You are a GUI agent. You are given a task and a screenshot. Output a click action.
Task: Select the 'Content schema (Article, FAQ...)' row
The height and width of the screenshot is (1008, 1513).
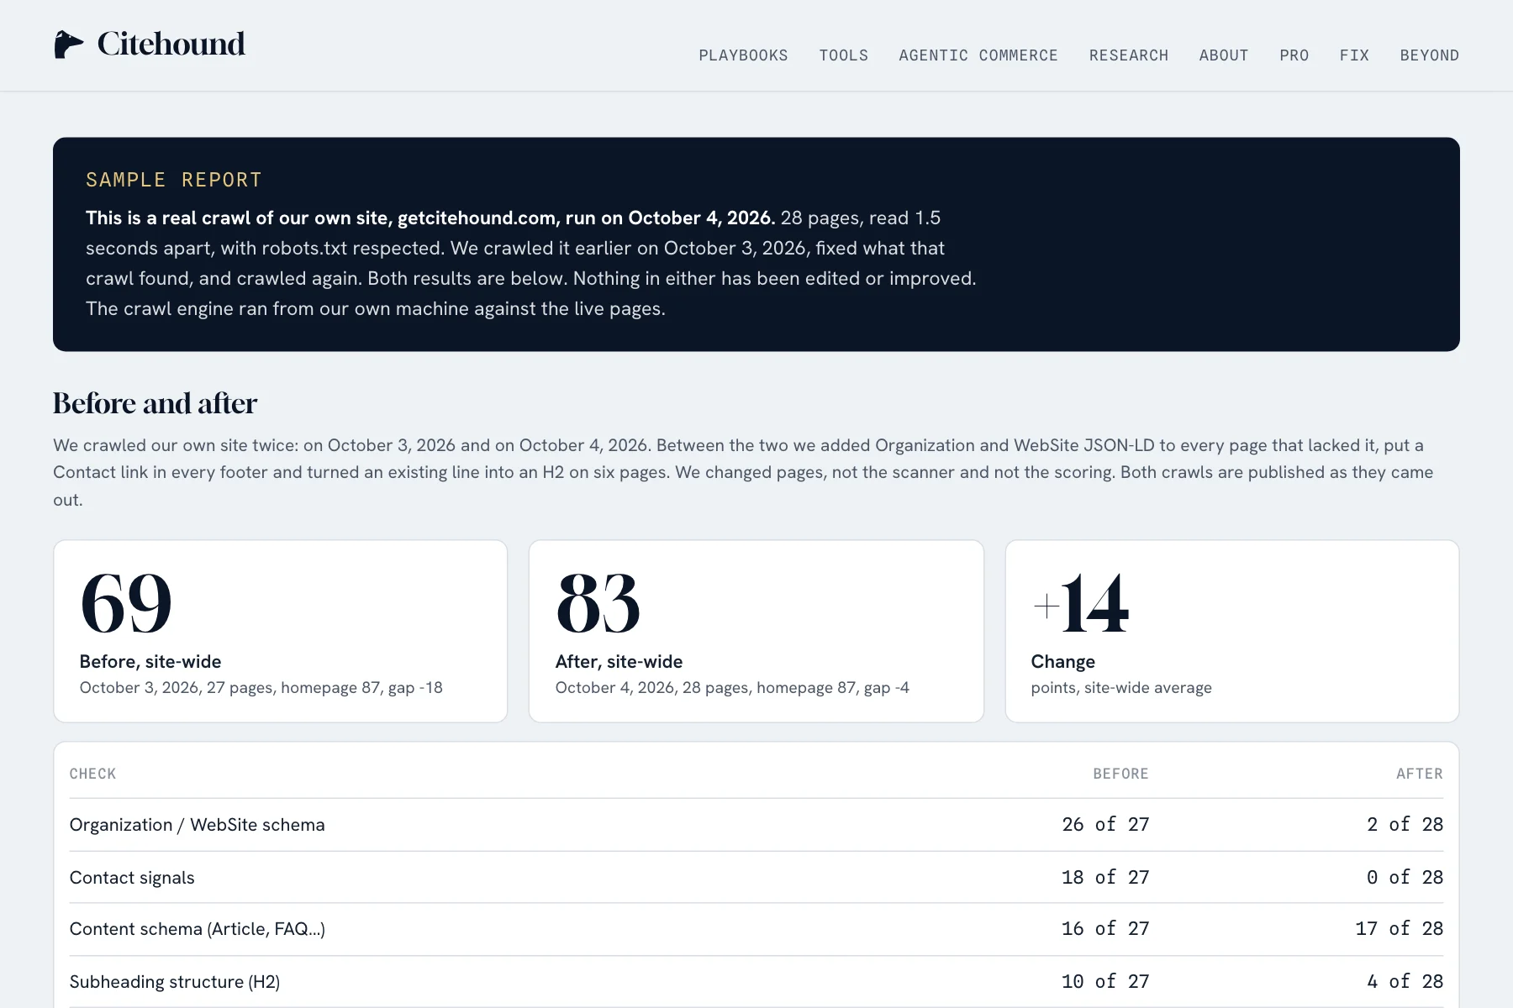point(756,929)
